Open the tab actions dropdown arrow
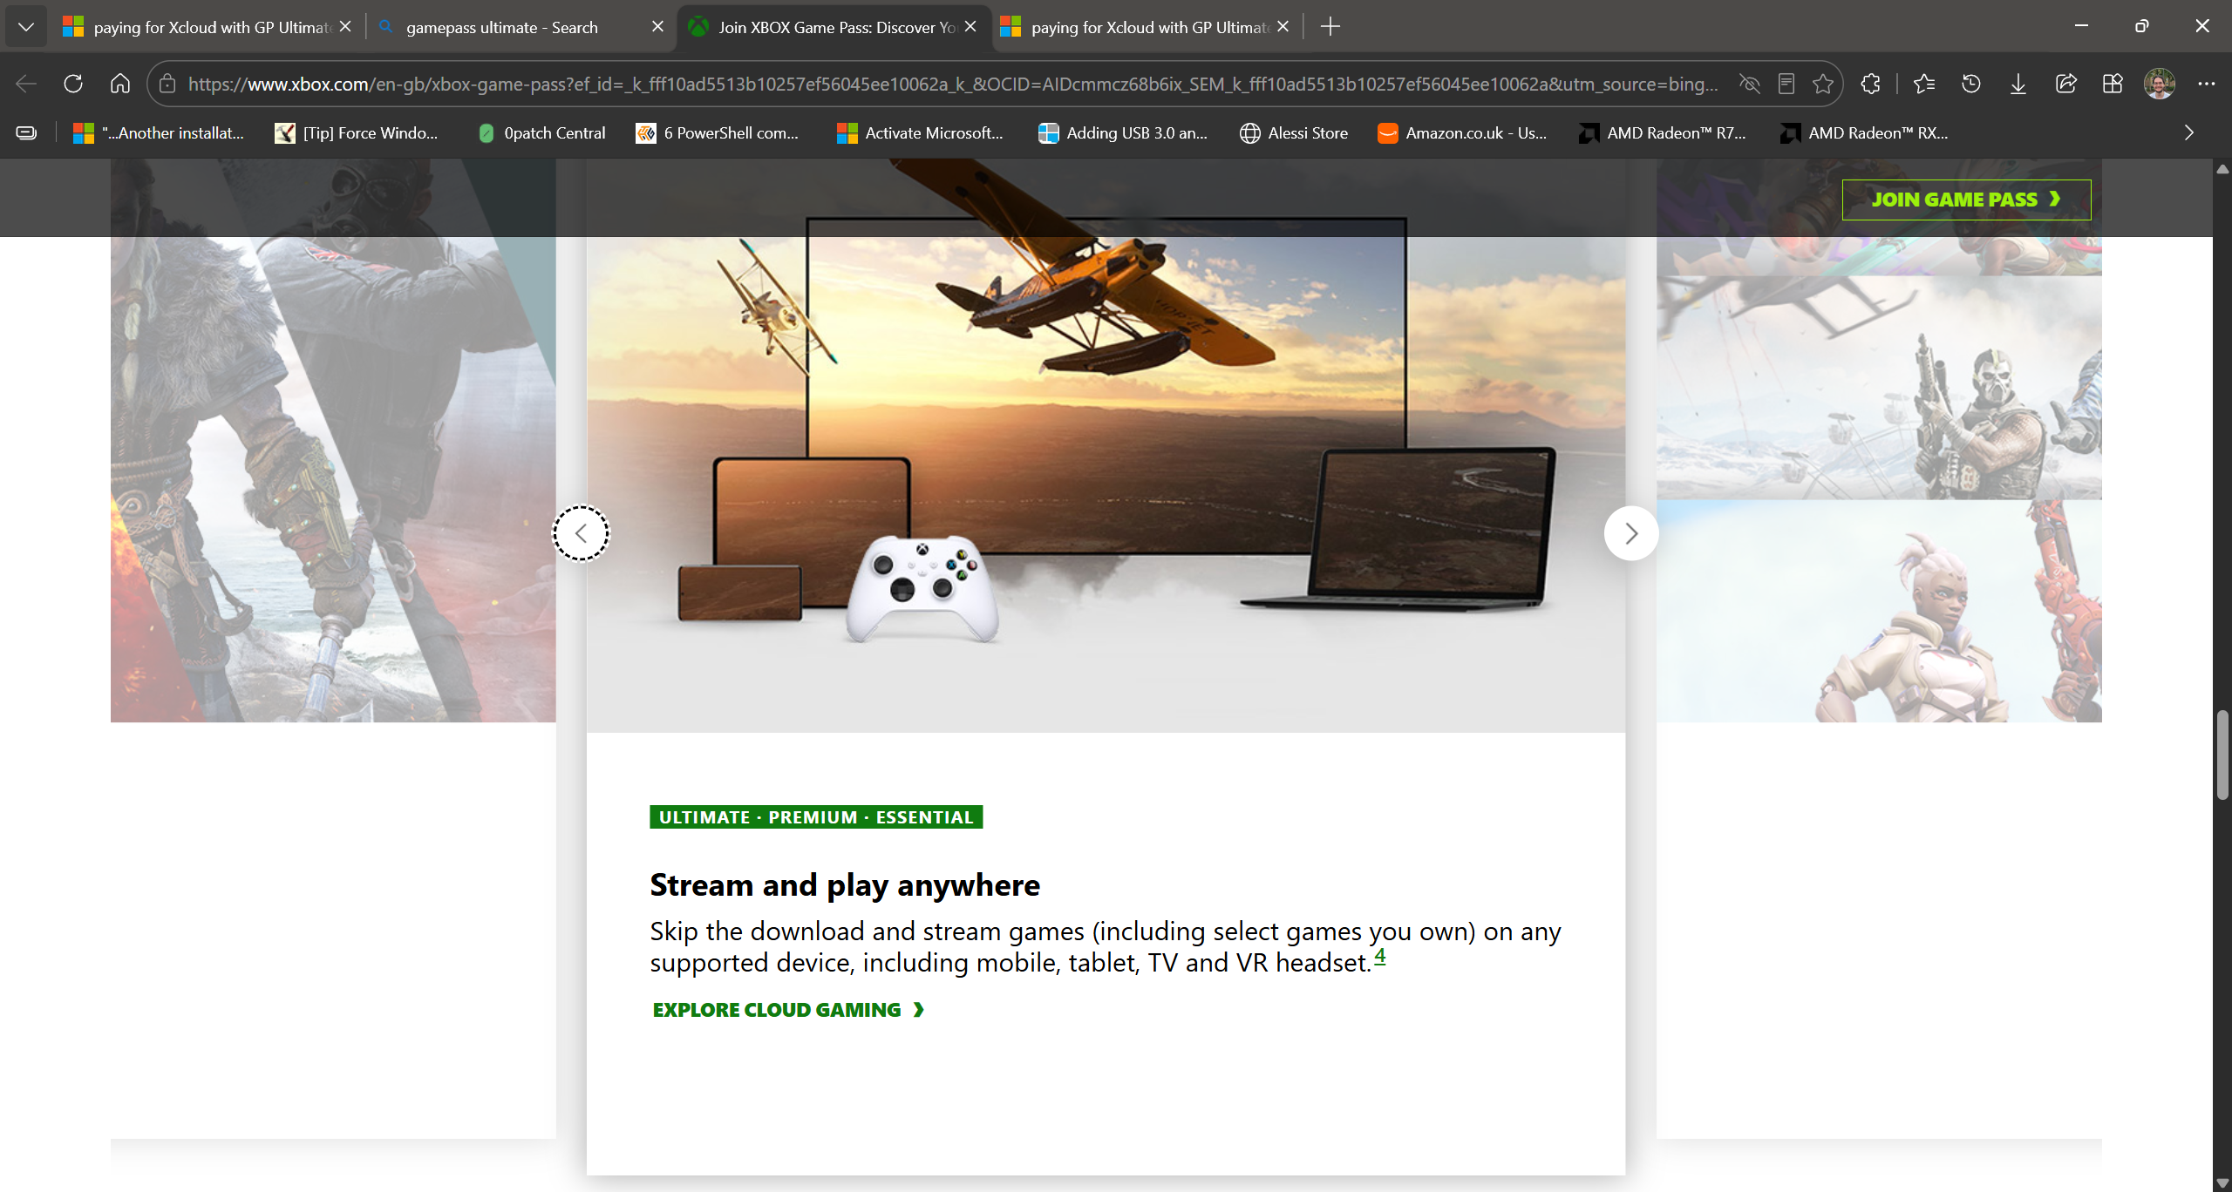 click(x=26, y=27)
